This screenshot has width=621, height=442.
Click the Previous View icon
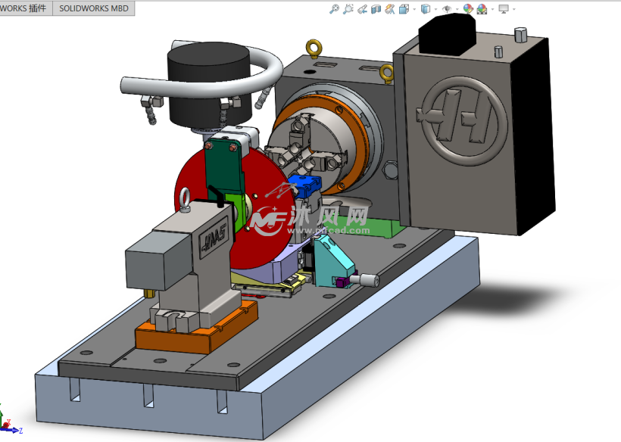(x=362, y=9)
